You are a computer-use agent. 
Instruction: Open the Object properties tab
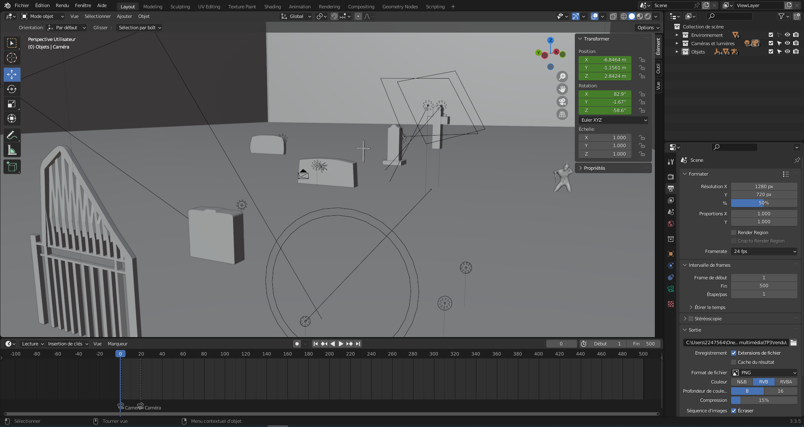[670, 253]
